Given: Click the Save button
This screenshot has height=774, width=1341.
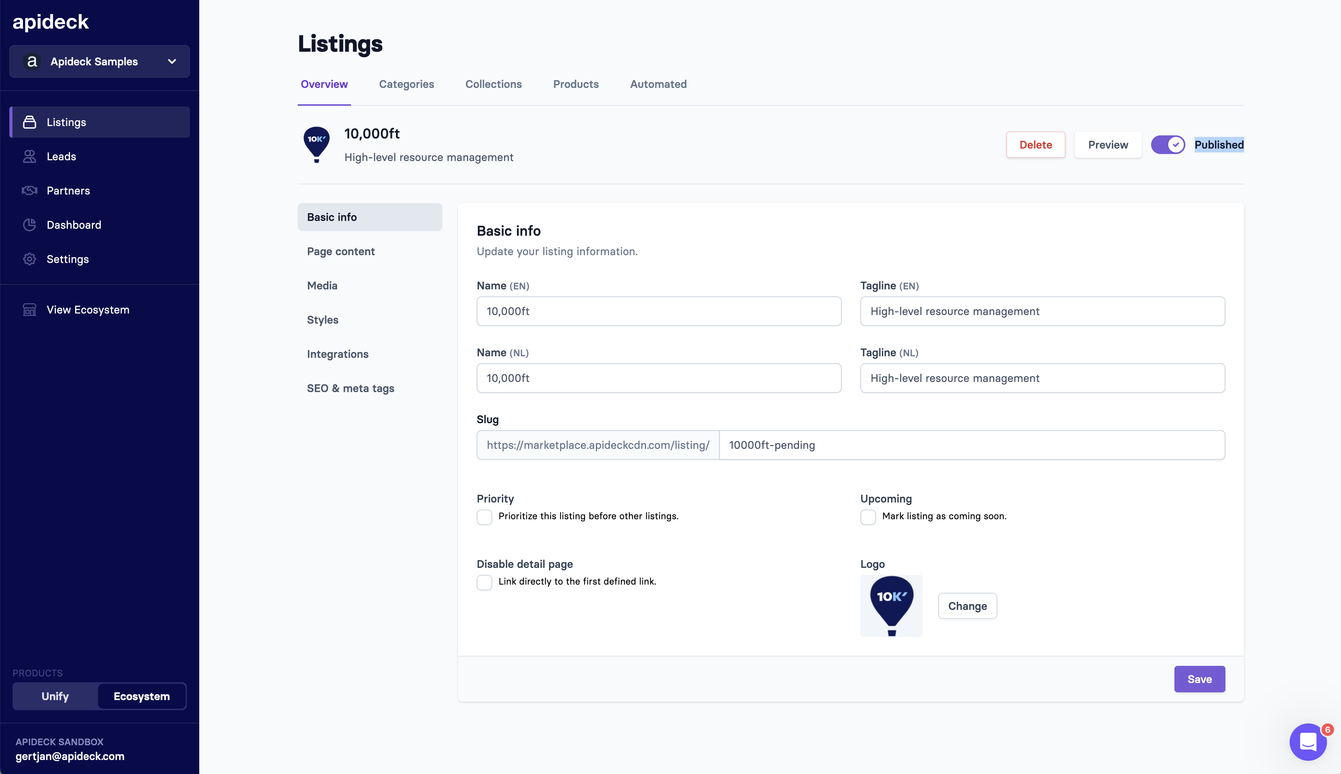Looking at the screenshot, I should tap(1200, 679).
